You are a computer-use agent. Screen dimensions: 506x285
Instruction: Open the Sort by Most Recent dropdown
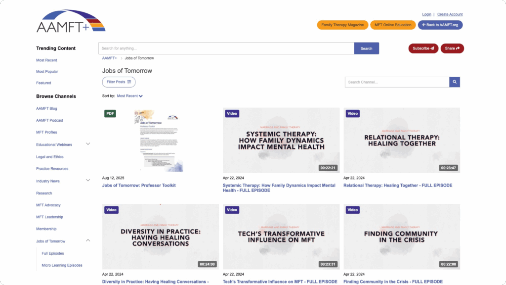(x=130, y=96)
